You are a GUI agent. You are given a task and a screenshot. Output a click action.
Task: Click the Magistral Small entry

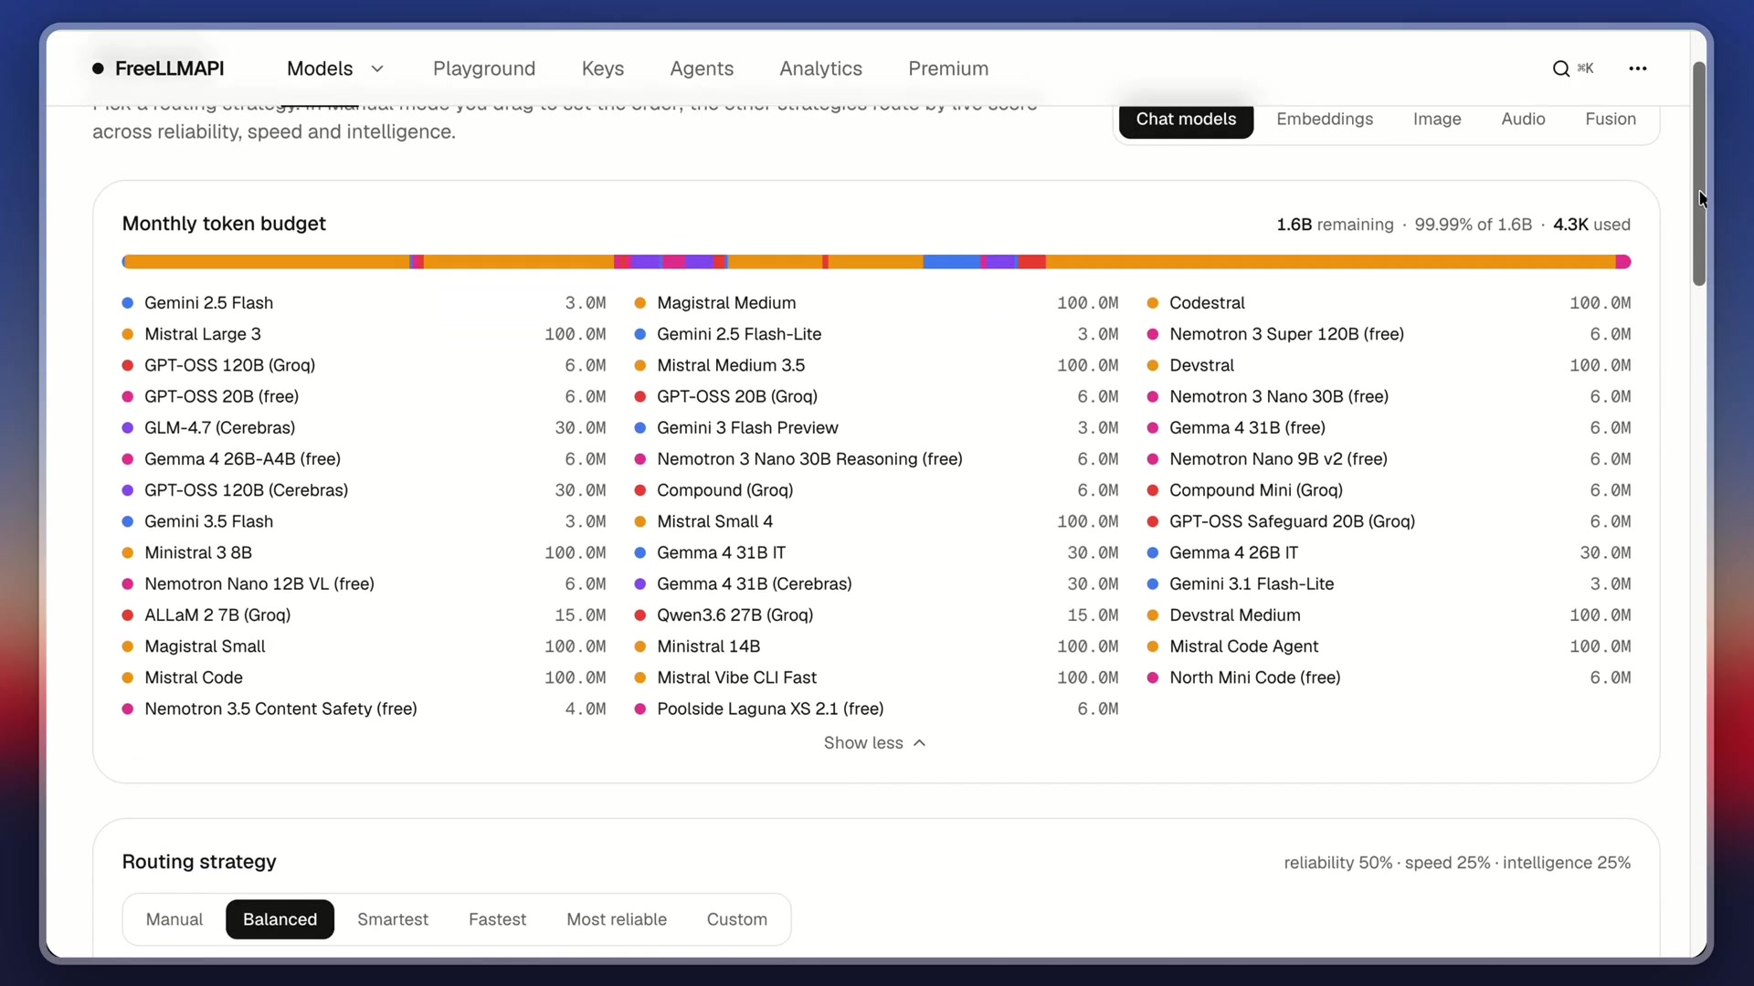[364, 646]
